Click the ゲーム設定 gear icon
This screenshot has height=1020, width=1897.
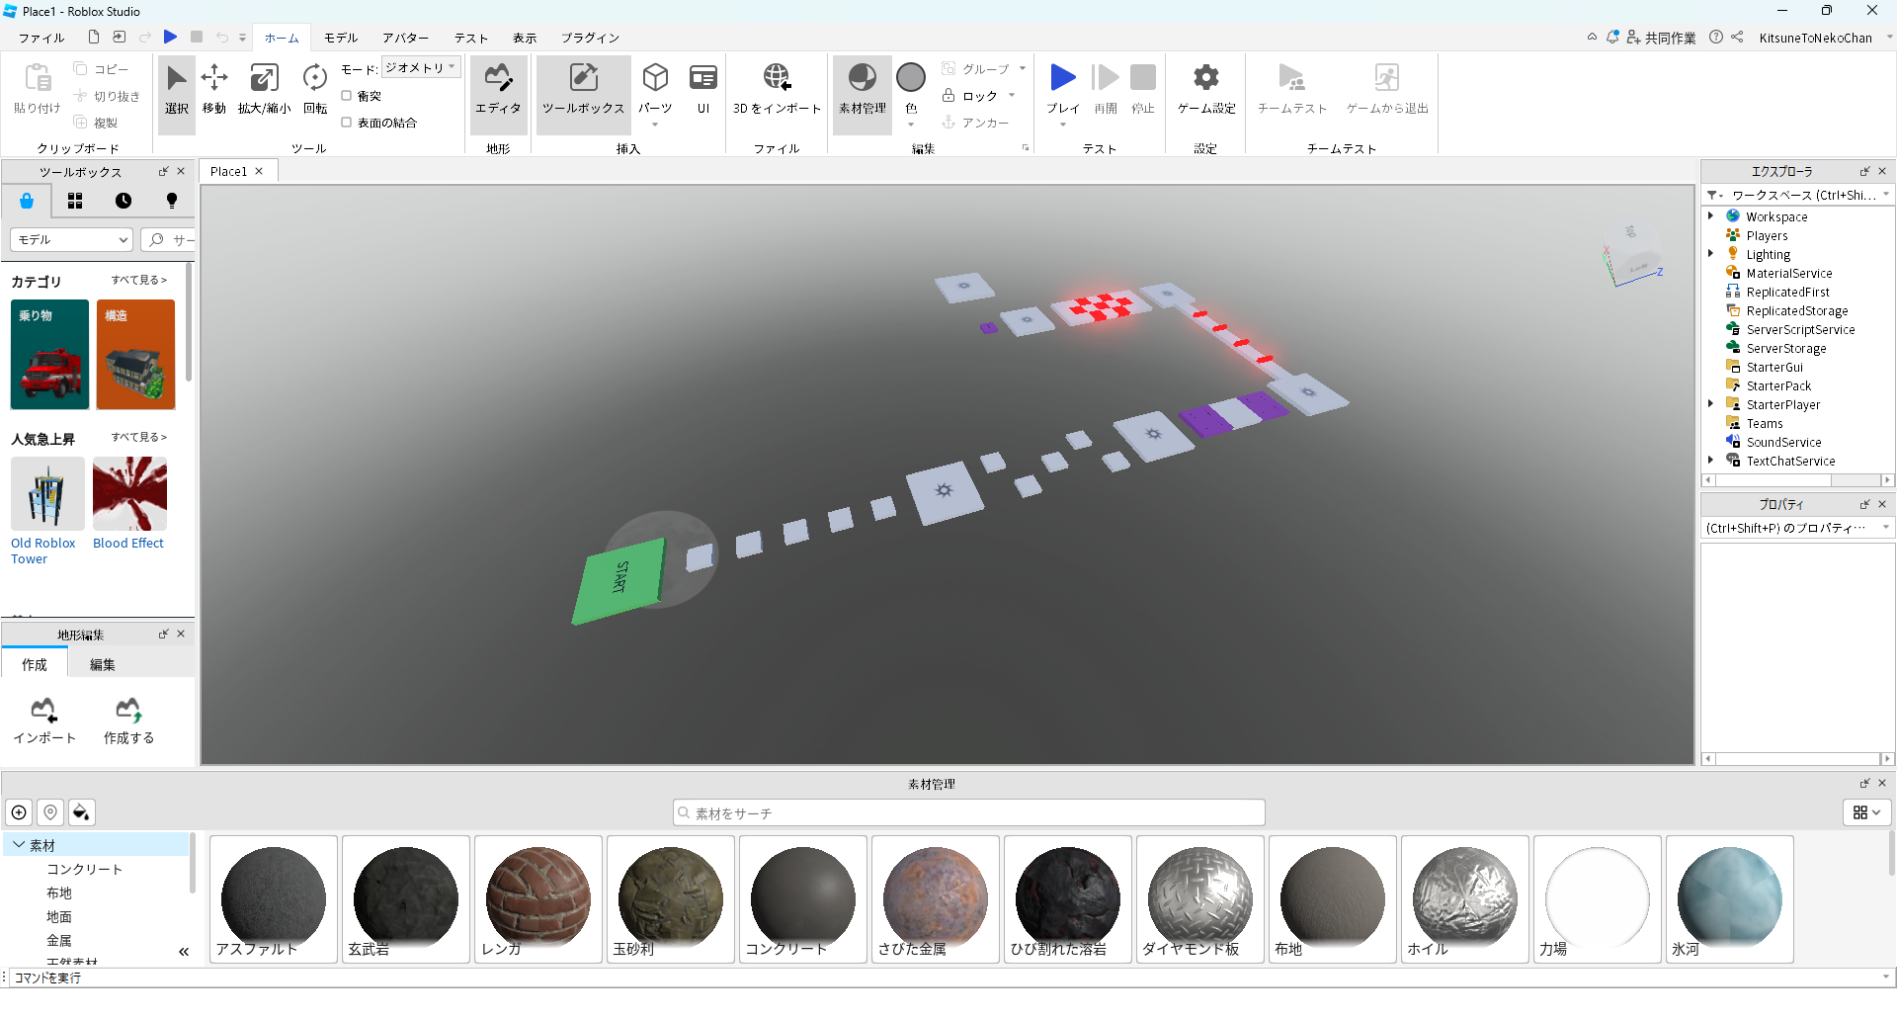1206,77
